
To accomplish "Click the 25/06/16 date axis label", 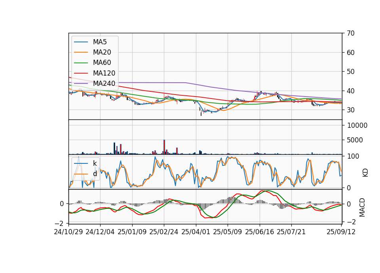I will point(260,232).
